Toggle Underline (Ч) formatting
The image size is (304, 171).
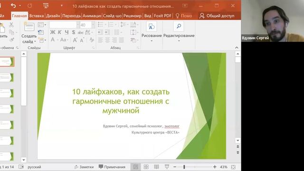pyautogui.click(x=66, y=32)
